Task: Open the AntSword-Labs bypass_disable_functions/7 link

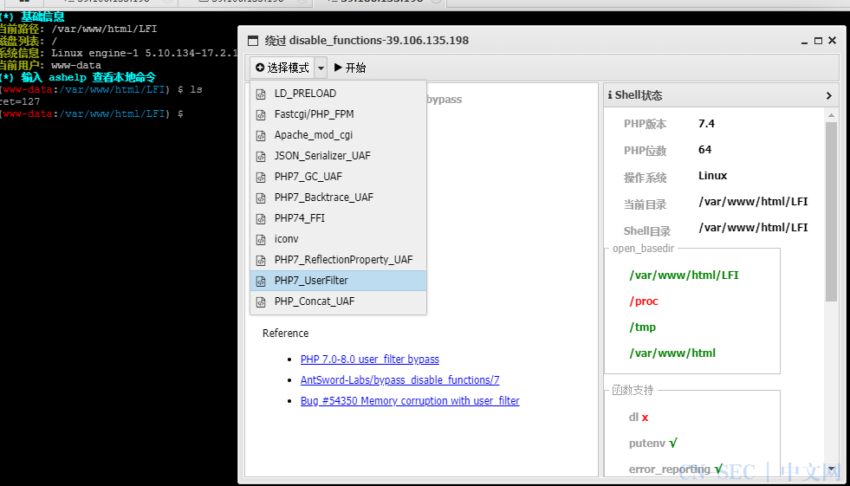Action: point(400,379)
